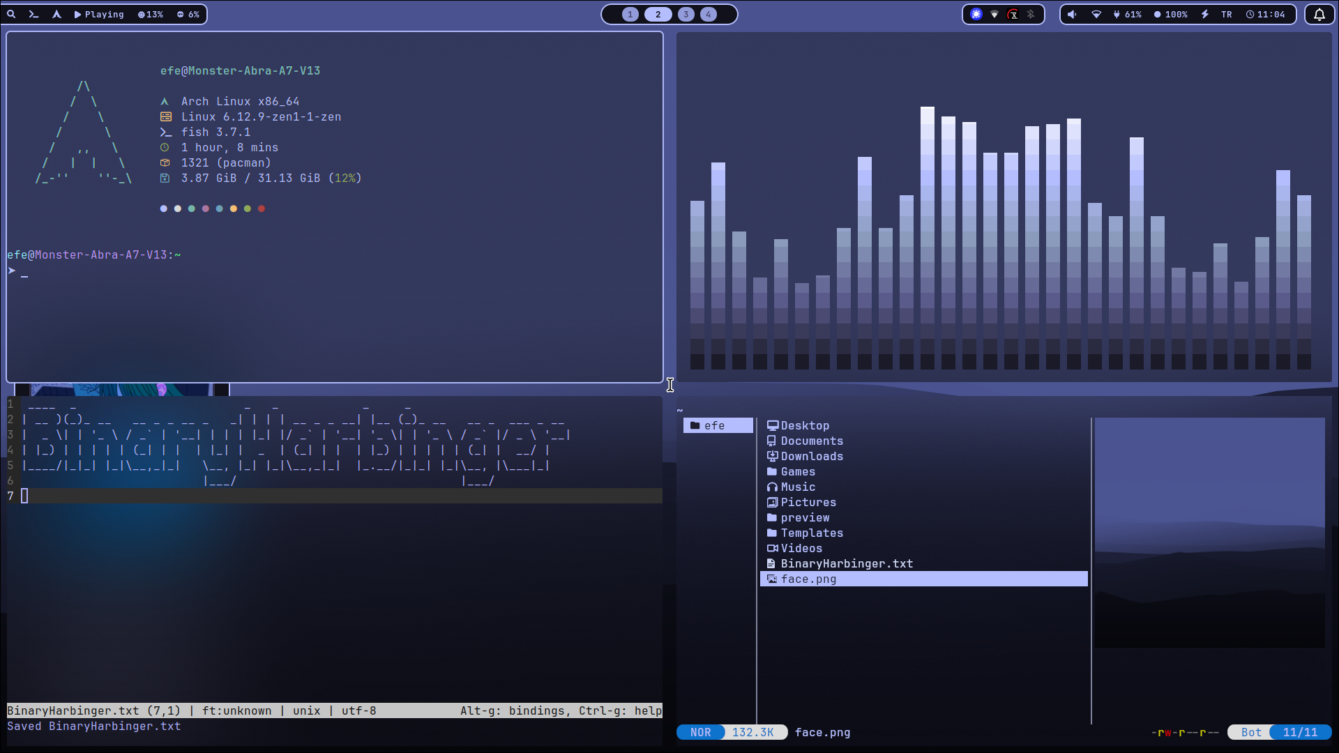The image size is (1339, 753).
Task: Toggle the Bluetooth tray icon
Action: (x=1031, y=14)
